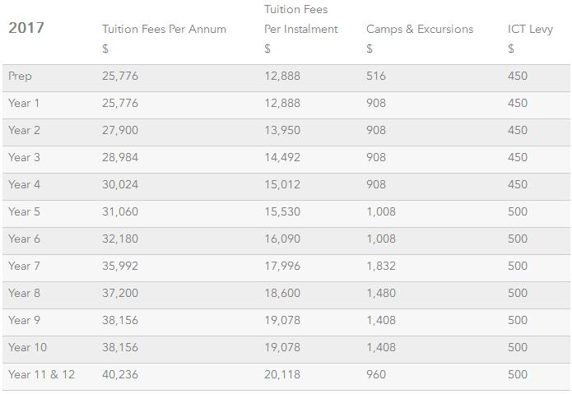Select Year 6 annual fee 32,180

pyautogui.click(x=120, y=239)
